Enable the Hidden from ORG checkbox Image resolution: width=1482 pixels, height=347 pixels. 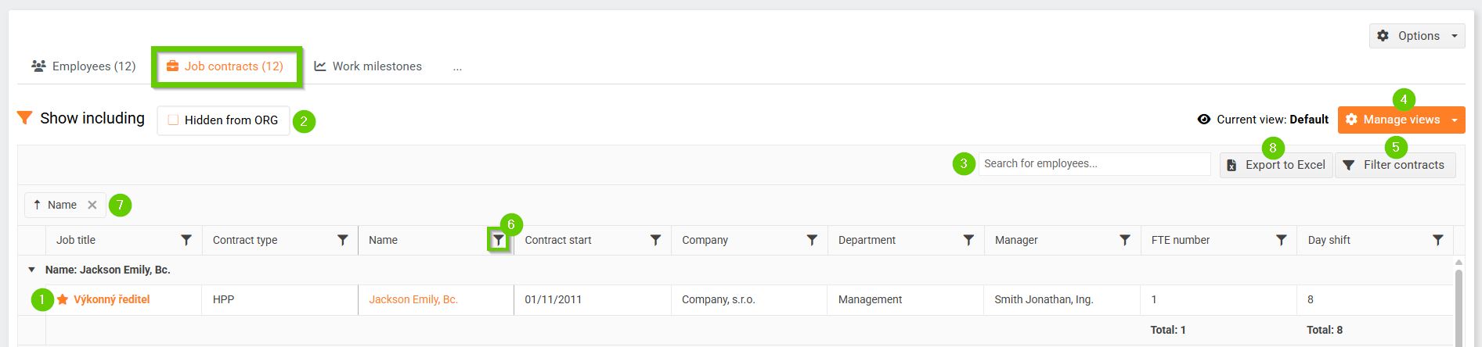tap(173, 120)
